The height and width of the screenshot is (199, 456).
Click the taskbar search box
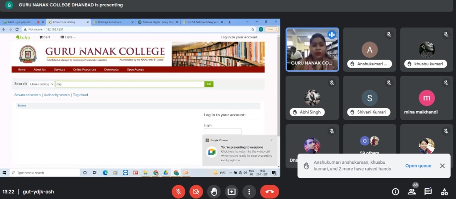point(45,173)
